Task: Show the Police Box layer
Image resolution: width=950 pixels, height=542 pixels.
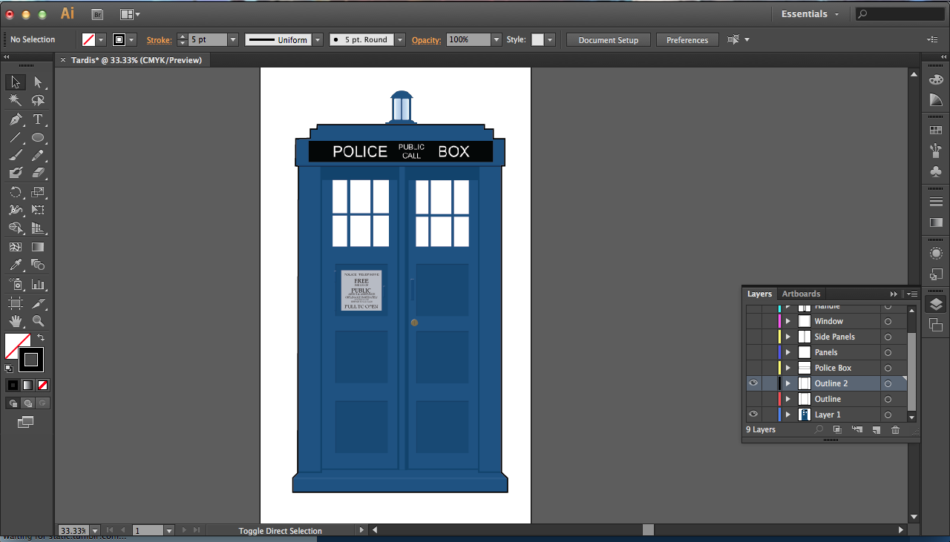Action: 753,368
